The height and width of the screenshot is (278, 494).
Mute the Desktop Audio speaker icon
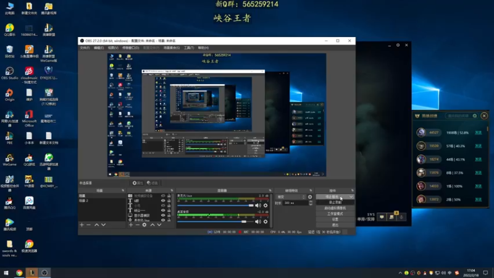(x=258, y=222)
